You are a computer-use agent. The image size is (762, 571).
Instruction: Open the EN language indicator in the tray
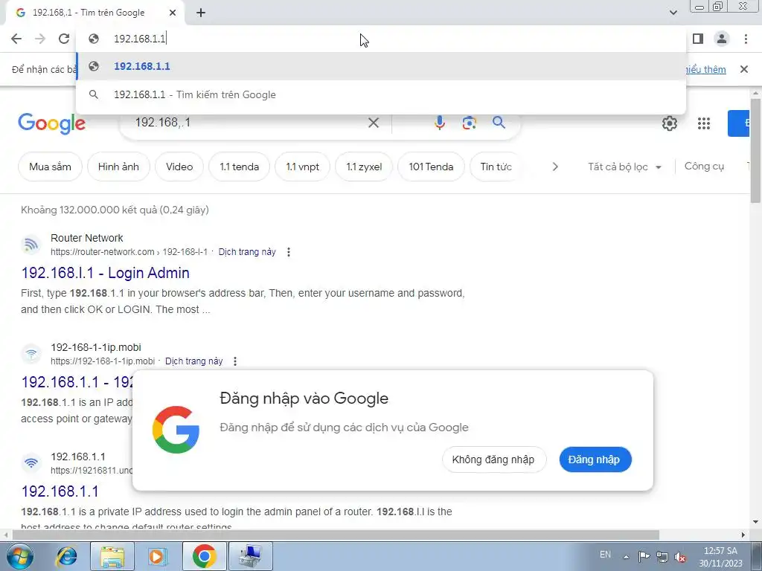605,555
